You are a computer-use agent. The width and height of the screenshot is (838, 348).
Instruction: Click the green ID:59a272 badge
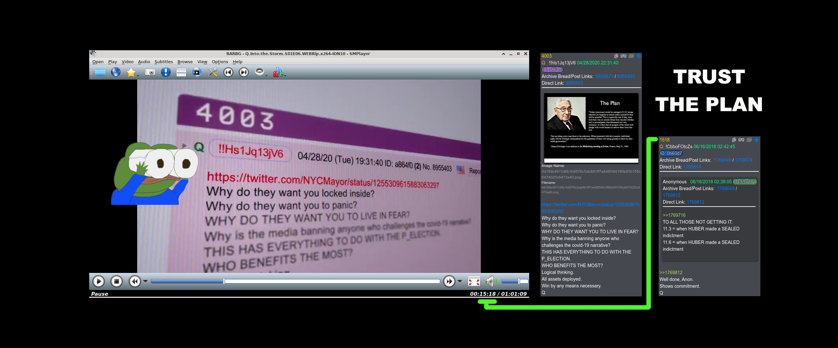[x=745, y=182]
